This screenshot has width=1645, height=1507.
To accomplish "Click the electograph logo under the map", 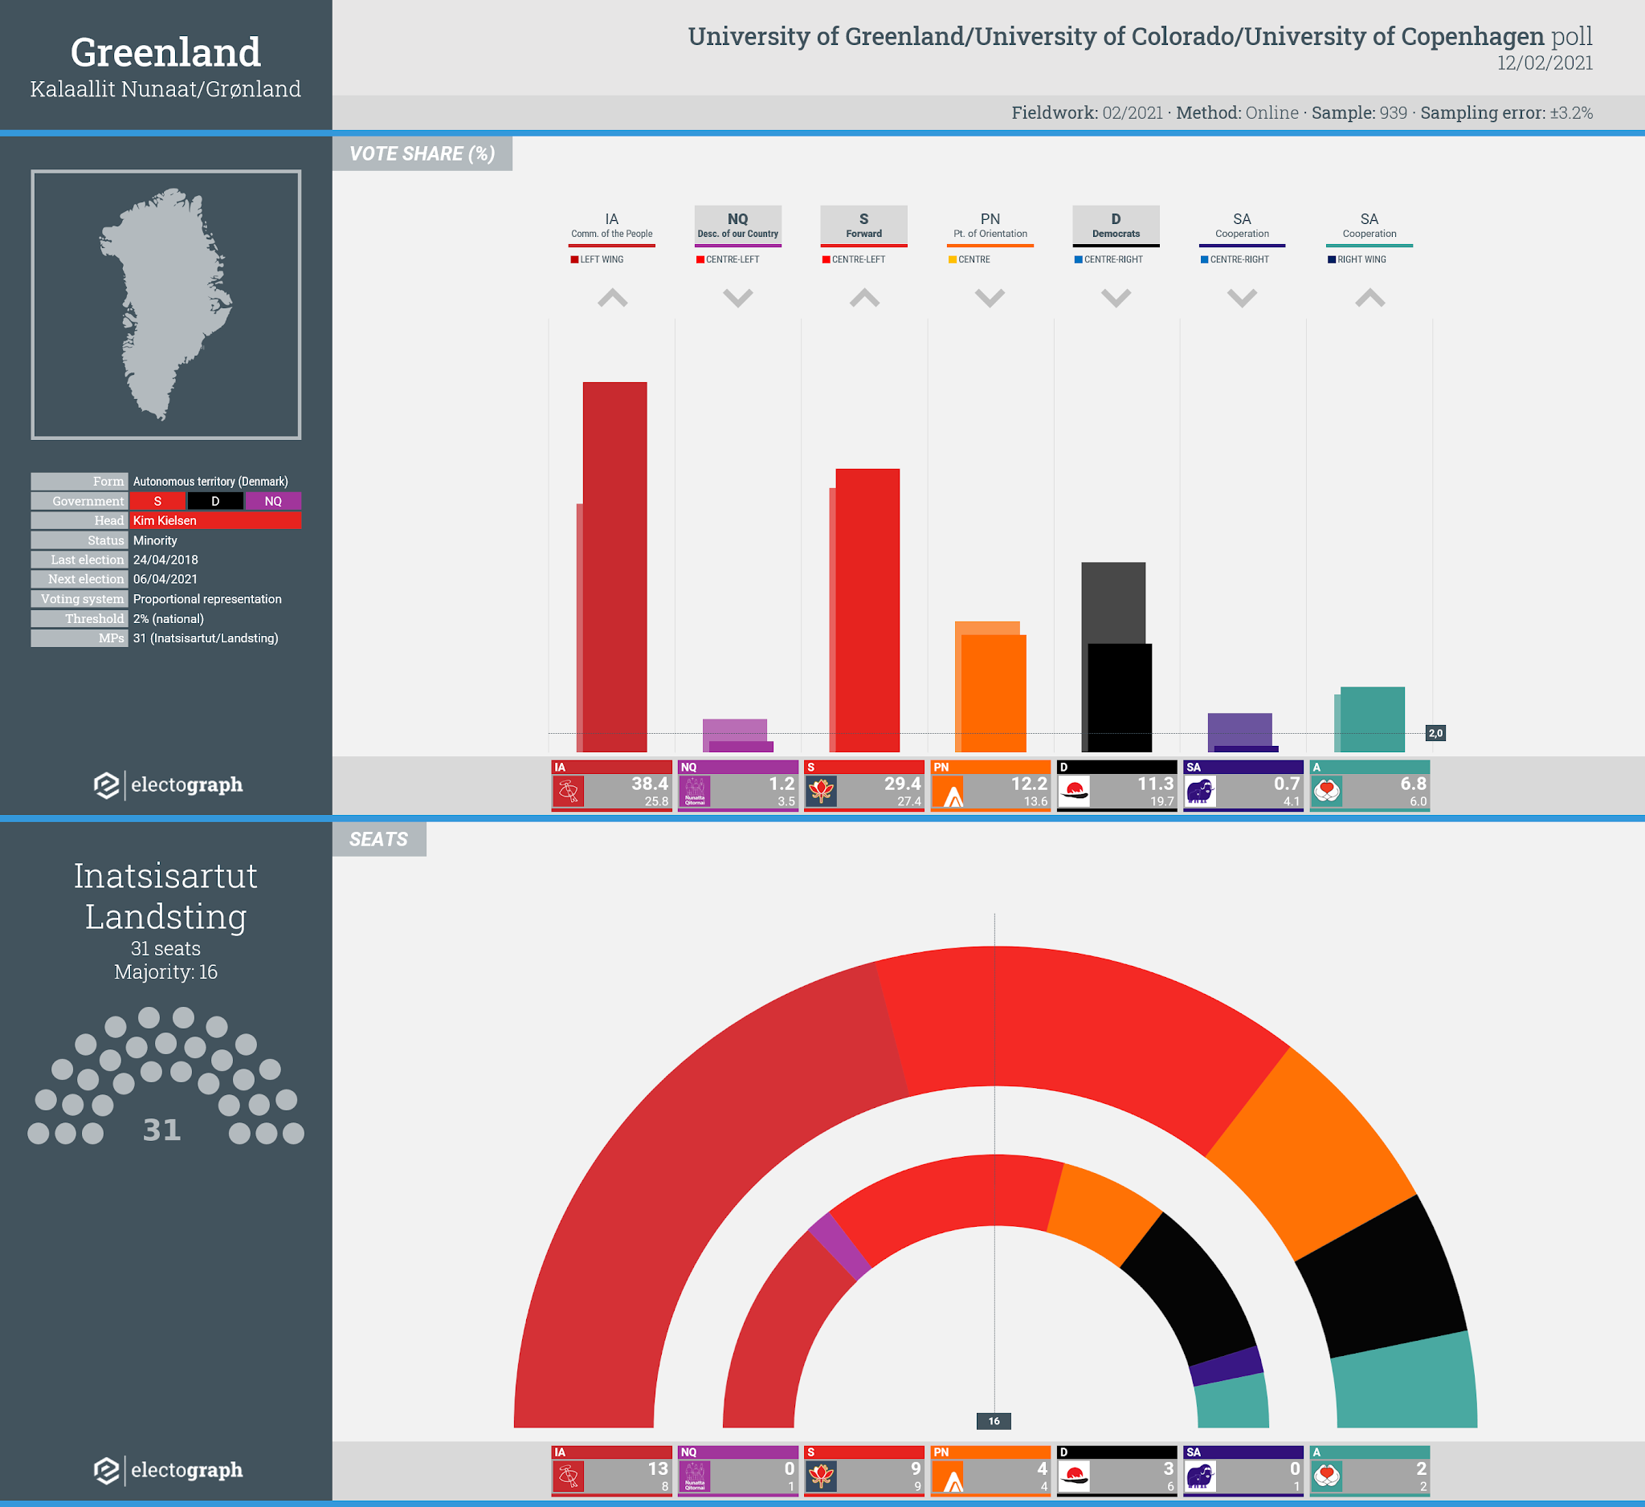I will click(167, 784).
